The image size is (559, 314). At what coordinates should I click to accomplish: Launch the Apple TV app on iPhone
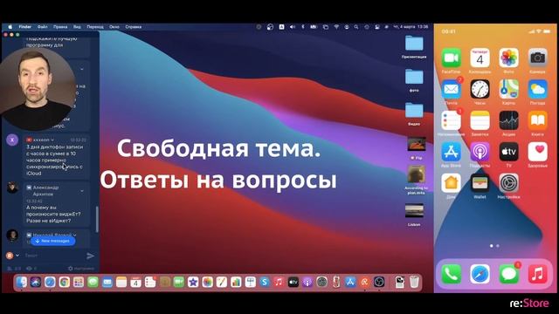(x=508, y=152)
